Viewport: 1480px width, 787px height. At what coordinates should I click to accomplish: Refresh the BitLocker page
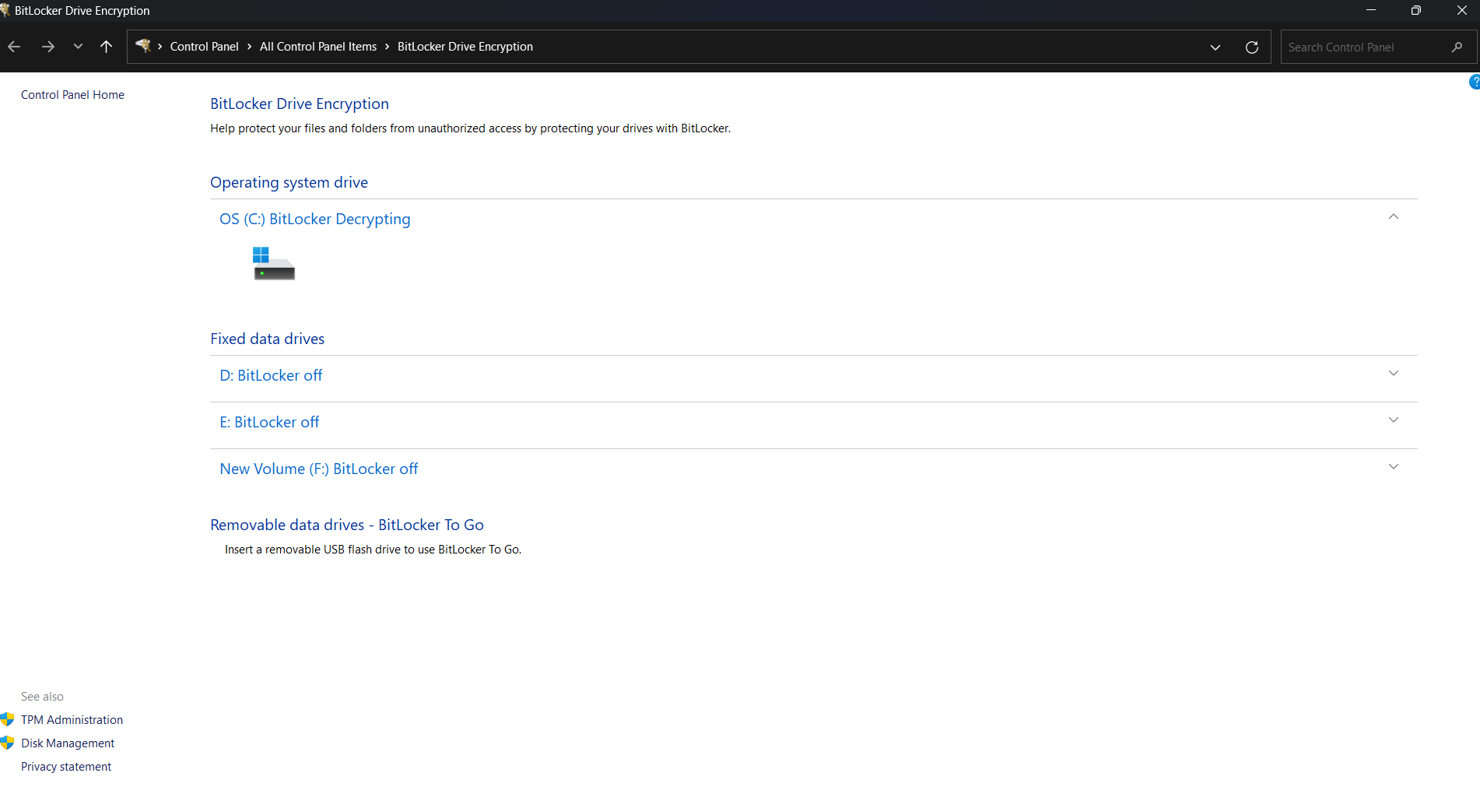click(x=1252, y=47)
